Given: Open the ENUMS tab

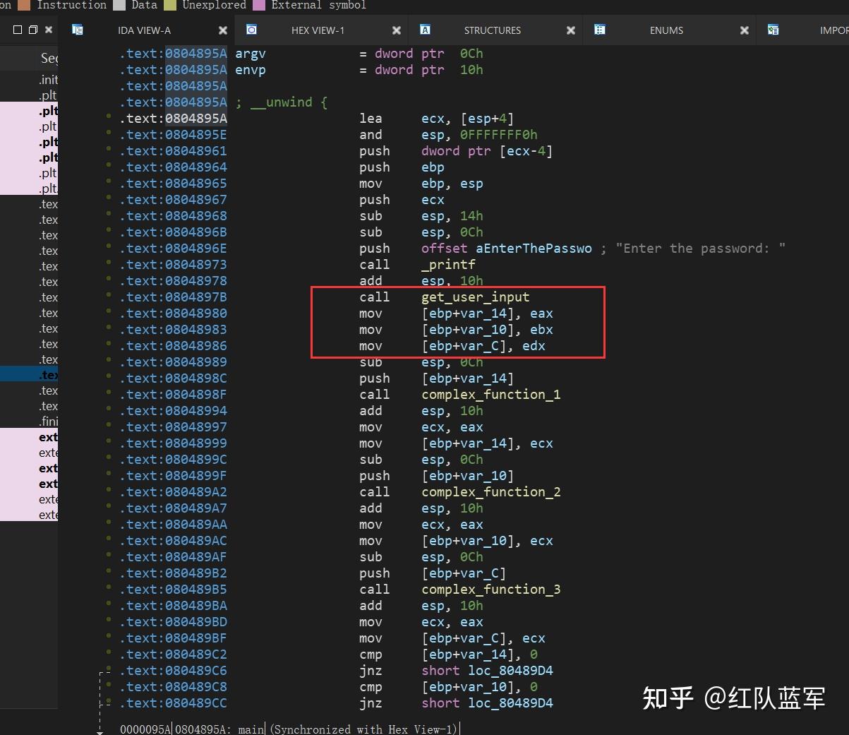Looking at the screenshot, I should [666, 30].
